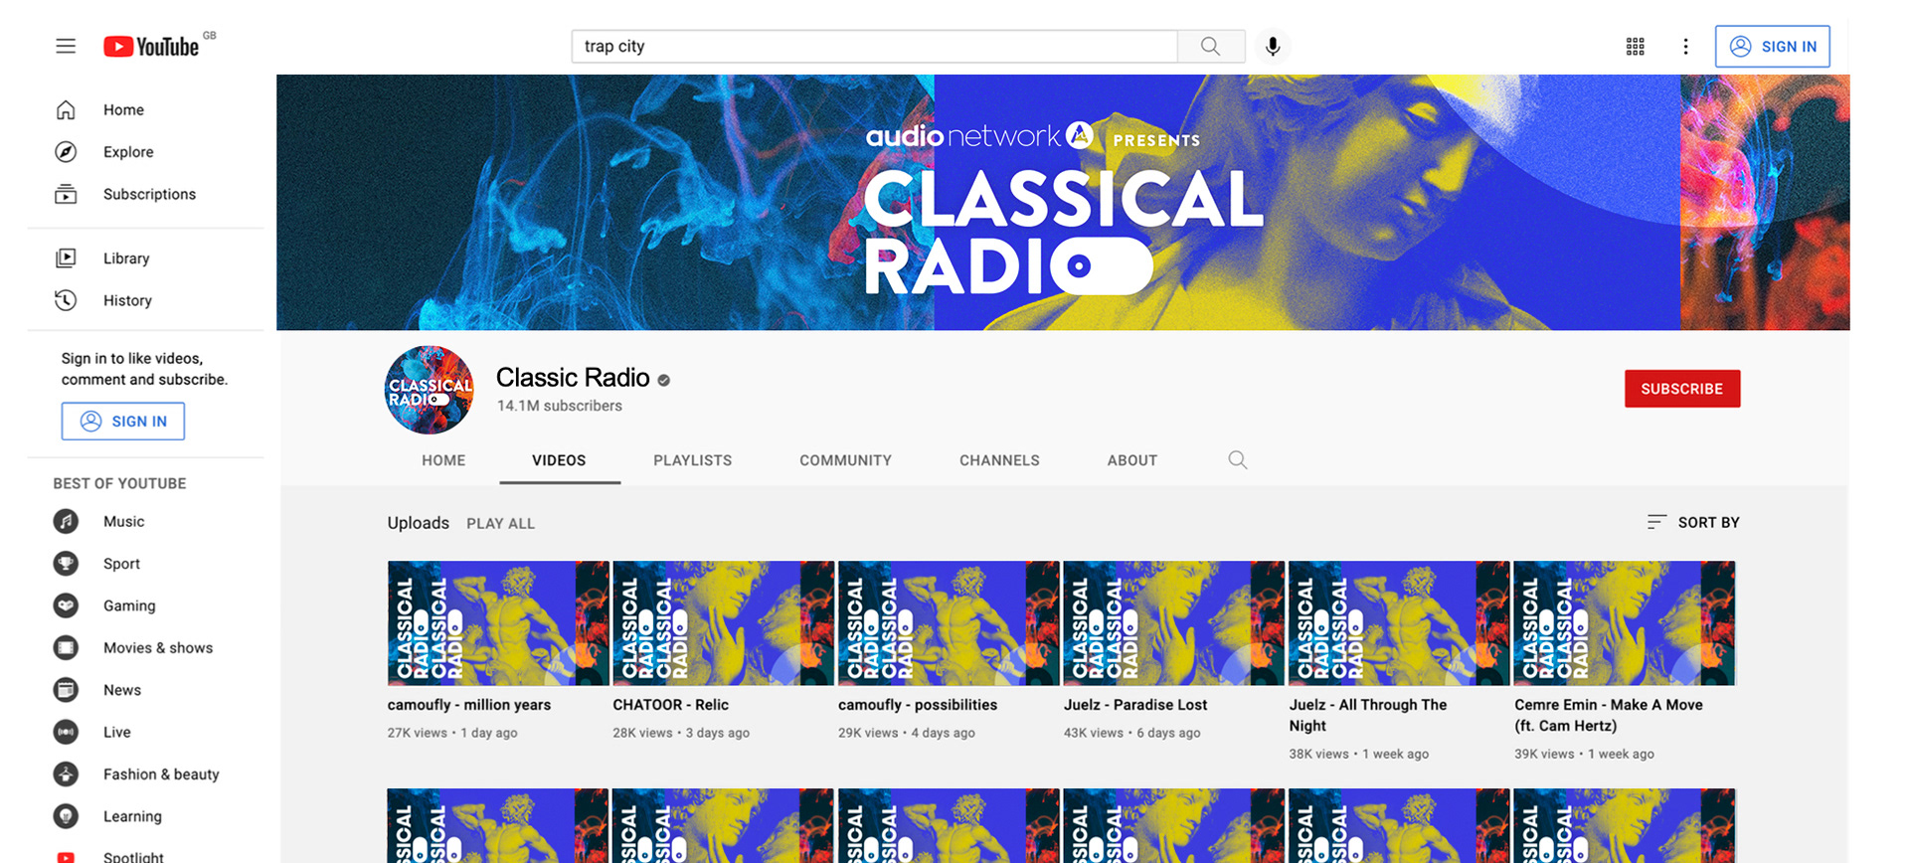This screenshot has height=863, width=1909.
Task: Open the 'CHATOOR - Relic' thumbnail
Action: click(x=724, y=623)
